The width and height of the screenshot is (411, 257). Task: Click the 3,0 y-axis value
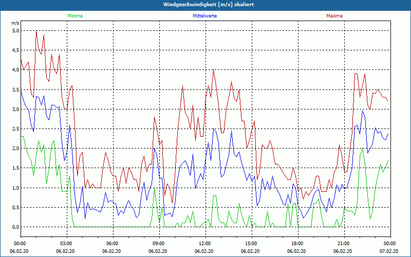pyautogui.click(x=16, y=109)
